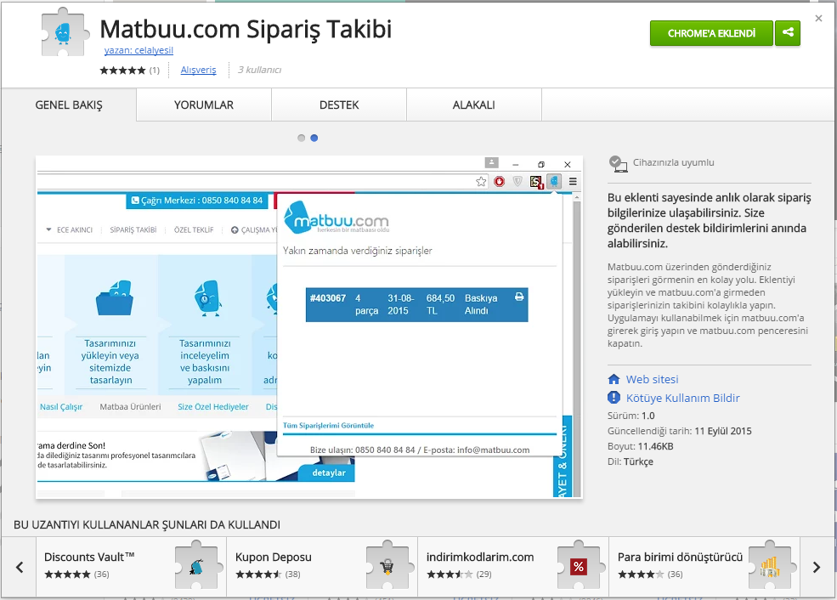Viewport: 837px width, 600px height.
Task: Open the author link celalyesil
Action: 139,50
